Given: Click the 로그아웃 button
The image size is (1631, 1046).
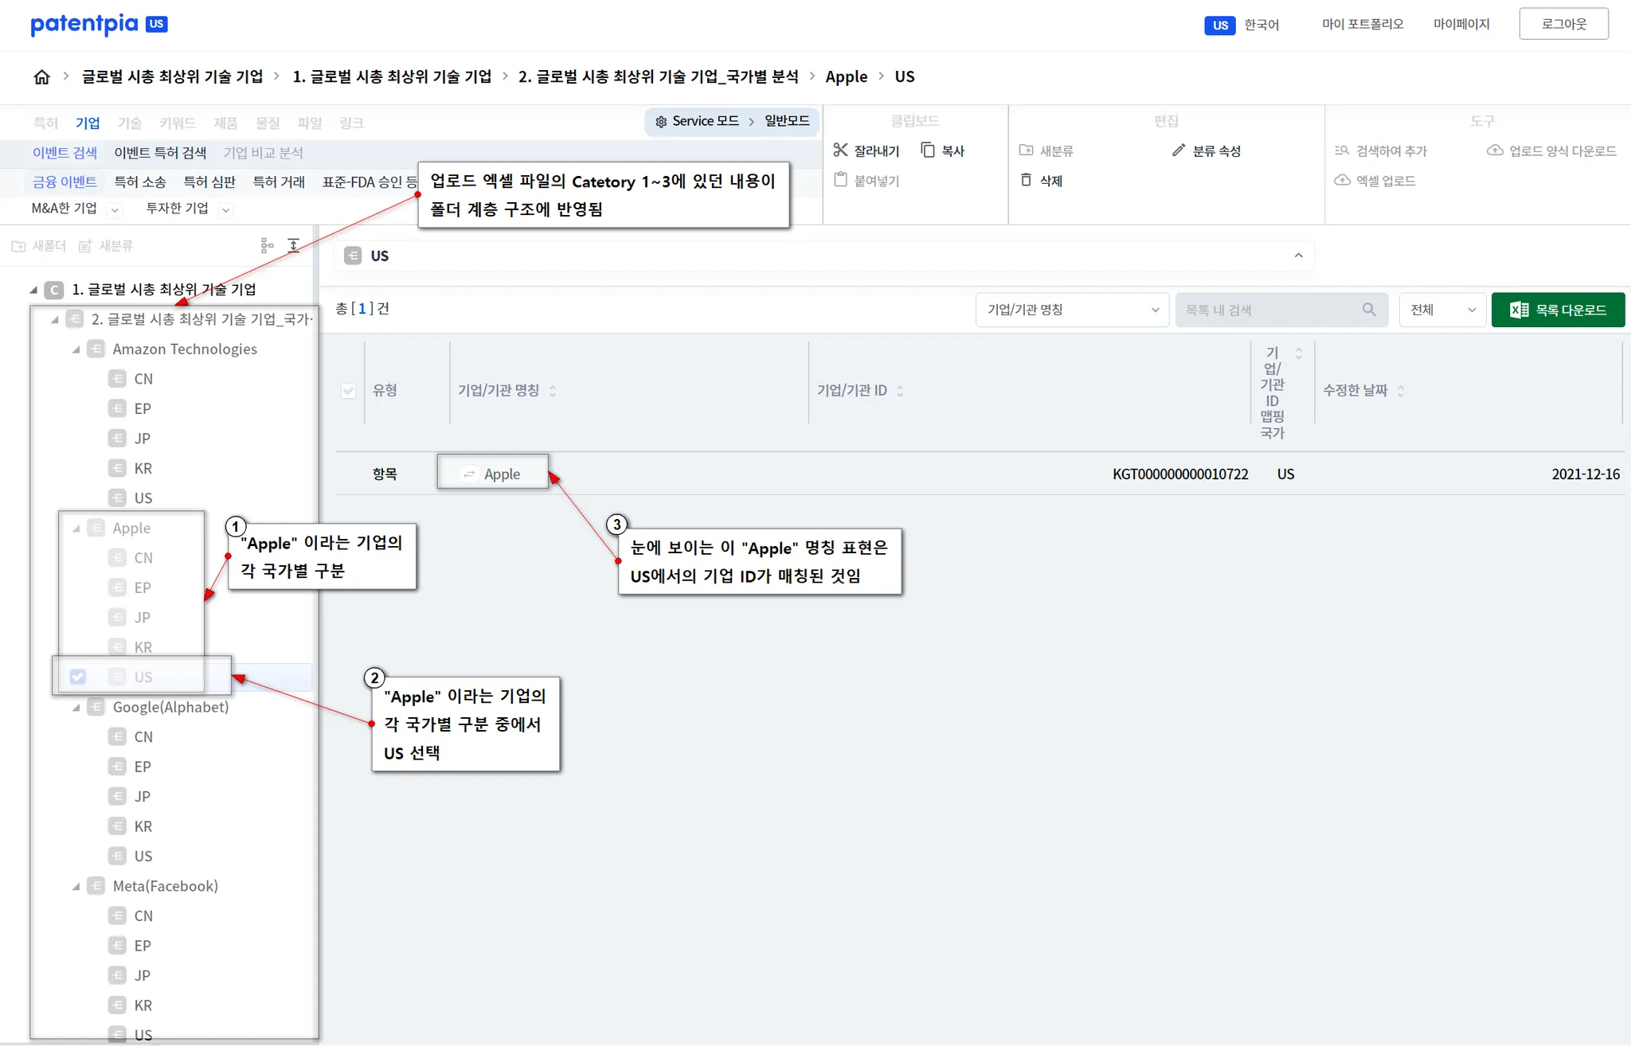Looking at the screenshot, I should pos(1563,24).
